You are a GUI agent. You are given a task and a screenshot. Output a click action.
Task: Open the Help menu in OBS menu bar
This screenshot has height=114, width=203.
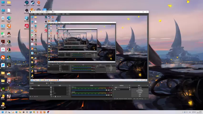68,14
